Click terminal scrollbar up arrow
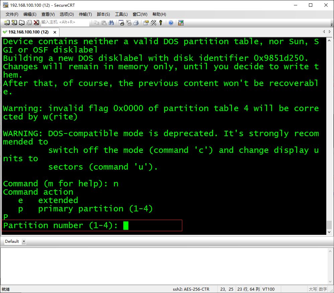 click(x=329, y=40)
